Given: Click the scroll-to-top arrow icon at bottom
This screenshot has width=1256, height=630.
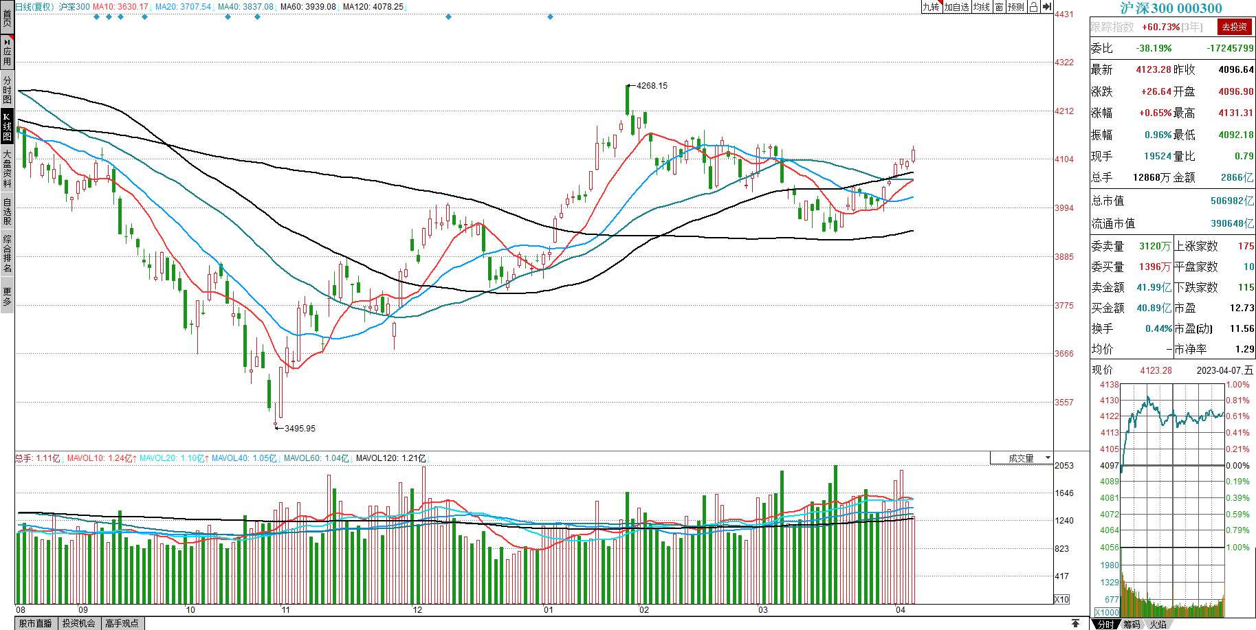Looking at the screenshot, I should [x=1075, y=623].
